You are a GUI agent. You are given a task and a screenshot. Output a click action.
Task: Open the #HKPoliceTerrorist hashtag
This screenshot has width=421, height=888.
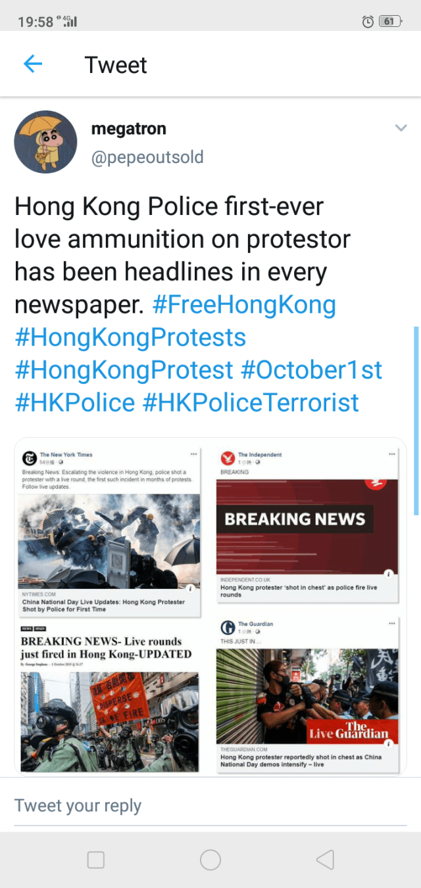pyautogui.click(x=251, y=402)
